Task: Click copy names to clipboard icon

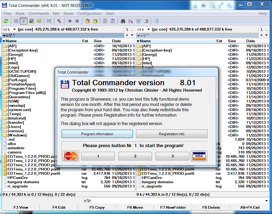Action: [146, 21]
